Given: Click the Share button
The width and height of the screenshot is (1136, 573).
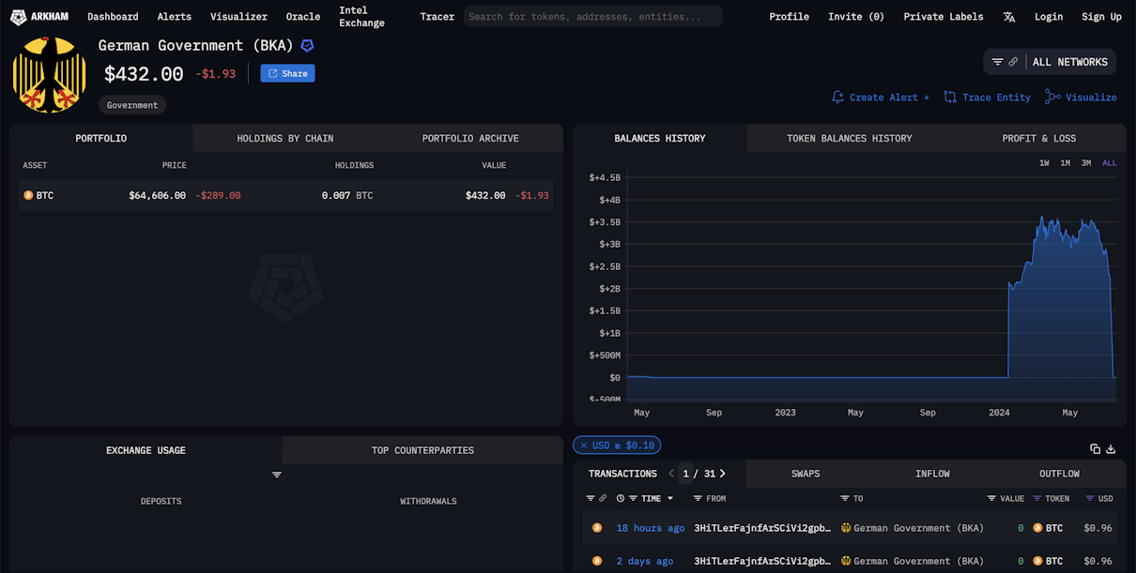Looking at the screenshot, I should [x=287, y=73].
